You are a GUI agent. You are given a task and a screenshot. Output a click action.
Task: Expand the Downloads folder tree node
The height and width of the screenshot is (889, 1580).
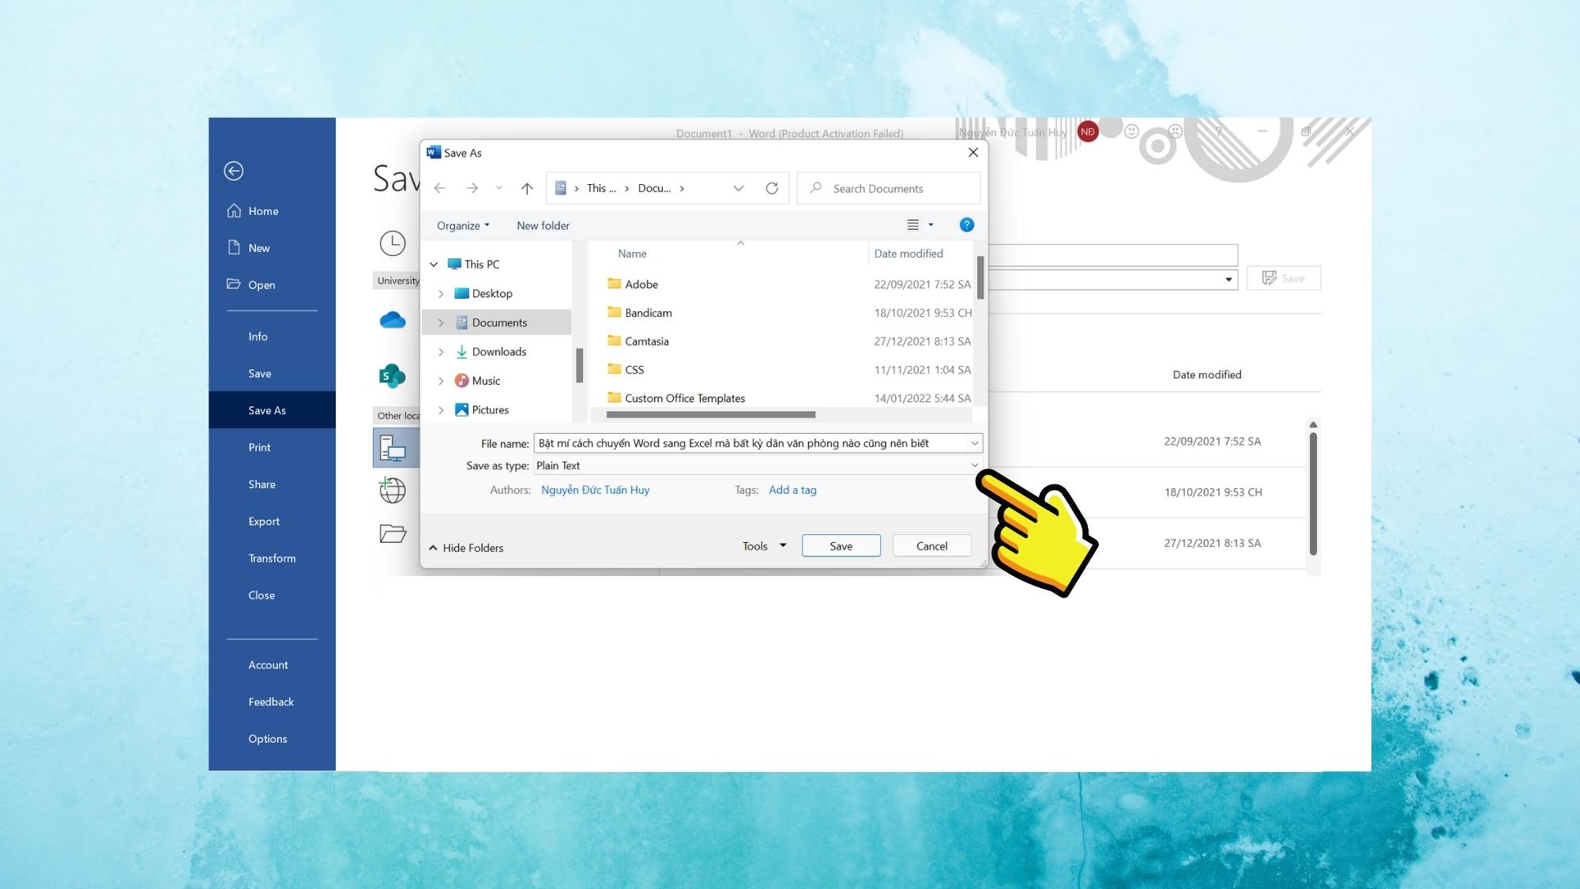point(441,352)
